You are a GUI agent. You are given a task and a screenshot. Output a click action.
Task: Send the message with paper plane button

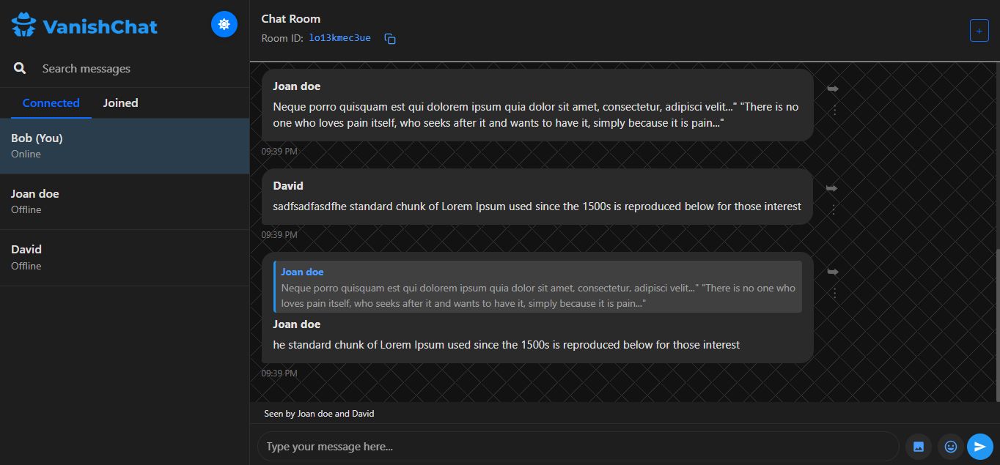pos(979,446)
